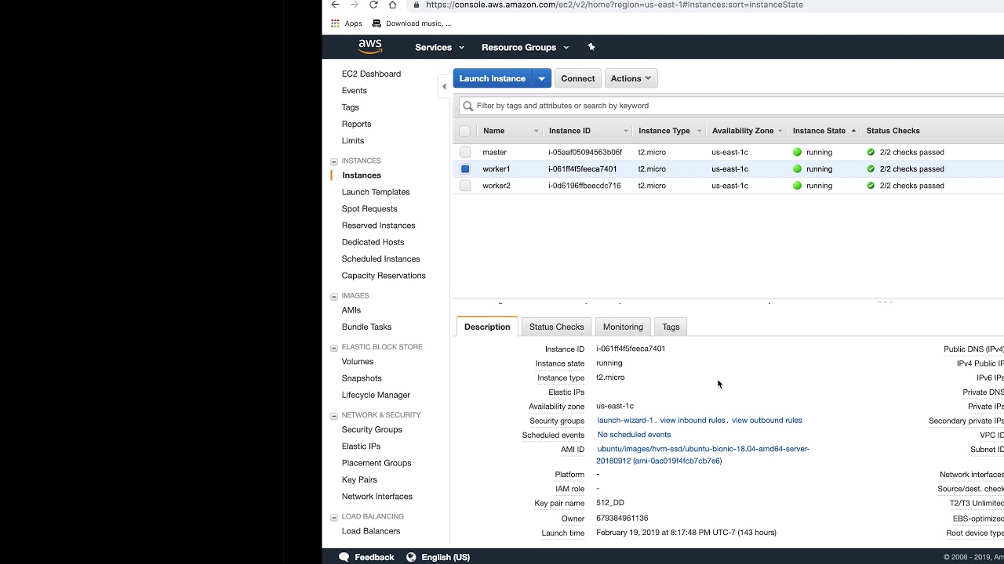Switch to the Status Checks tab

[556, 327]
